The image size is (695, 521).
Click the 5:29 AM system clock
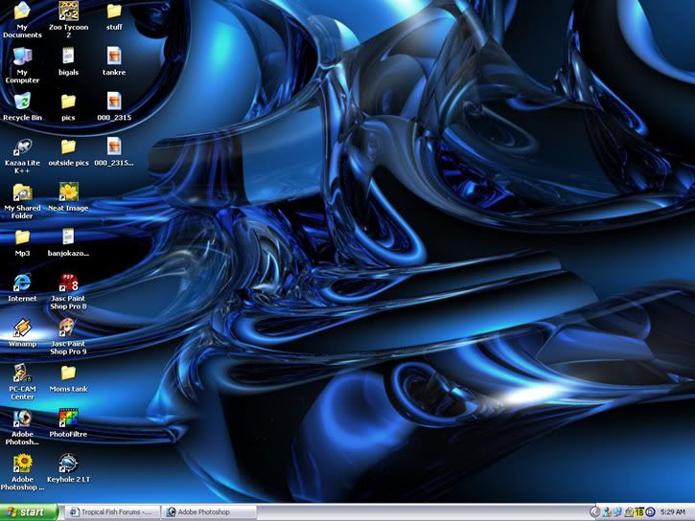point(672,512)
